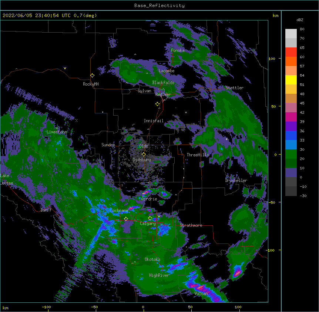The width and height of the screenshot is (319, 312).
Task: Click the yellow diamond marker under Cochrane
Action: [126, 219]
